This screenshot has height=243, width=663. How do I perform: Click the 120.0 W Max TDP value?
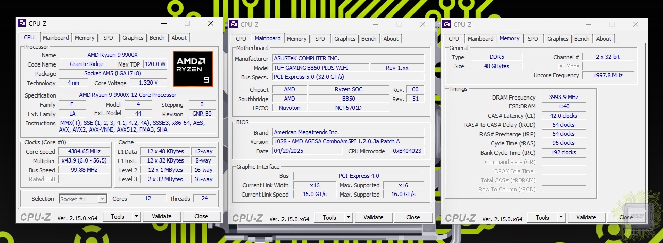[155, 64]
